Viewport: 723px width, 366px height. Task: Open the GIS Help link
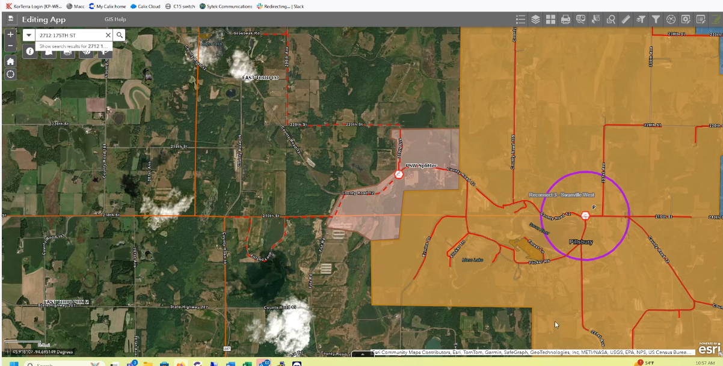[x=115, y=19]
